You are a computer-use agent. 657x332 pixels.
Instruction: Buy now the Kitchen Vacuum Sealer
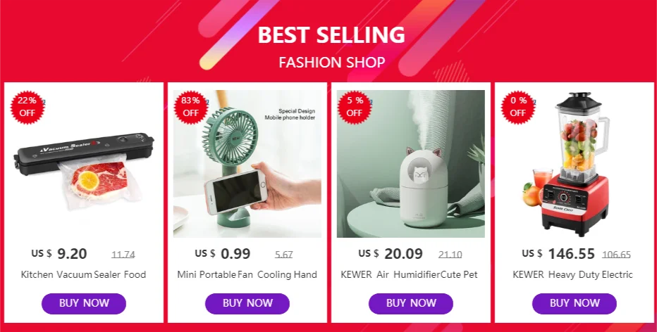[84, 304]
